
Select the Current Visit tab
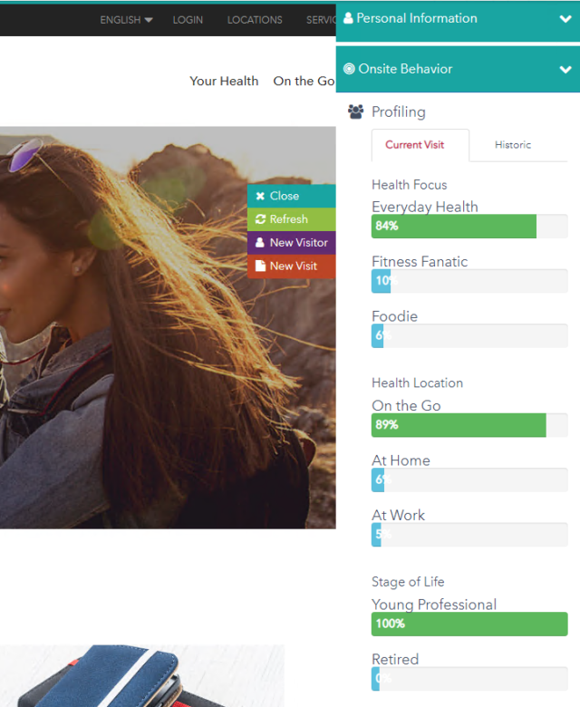pos(414,145)
